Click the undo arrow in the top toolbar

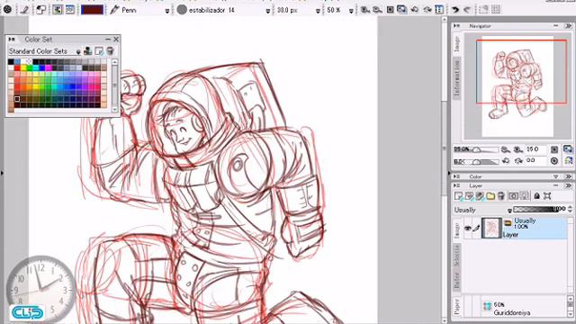455,10
